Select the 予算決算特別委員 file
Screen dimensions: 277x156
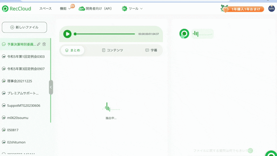click(21, 44)
